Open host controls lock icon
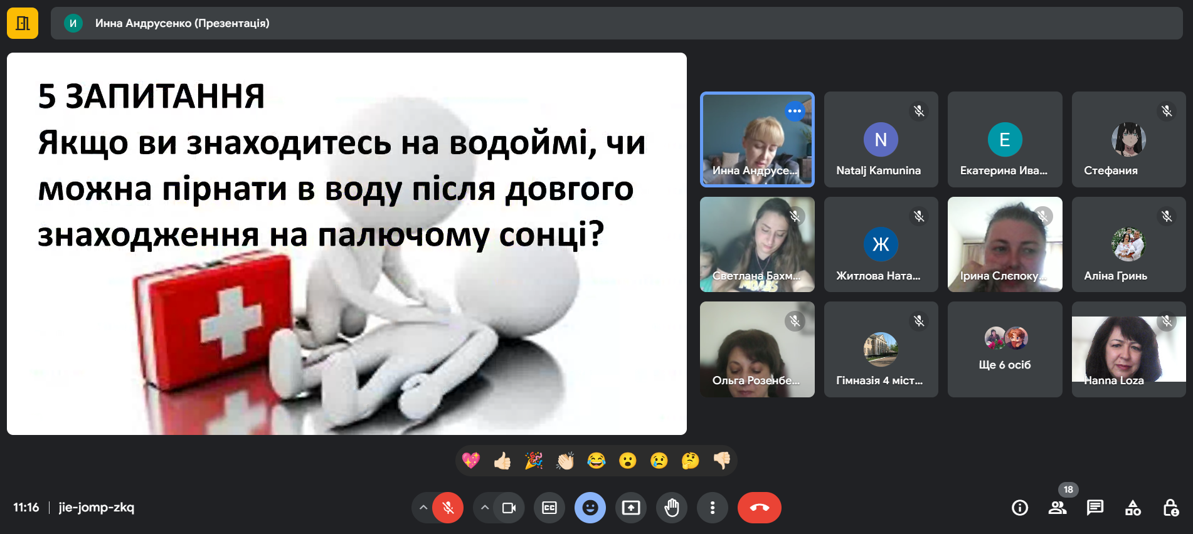Screen dimensions: 1193x534 [x=1170, y=508]
